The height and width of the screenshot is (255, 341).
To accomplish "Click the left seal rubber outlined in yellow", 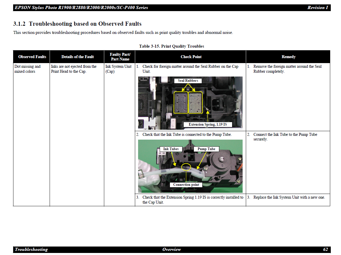I will [180, 103].
